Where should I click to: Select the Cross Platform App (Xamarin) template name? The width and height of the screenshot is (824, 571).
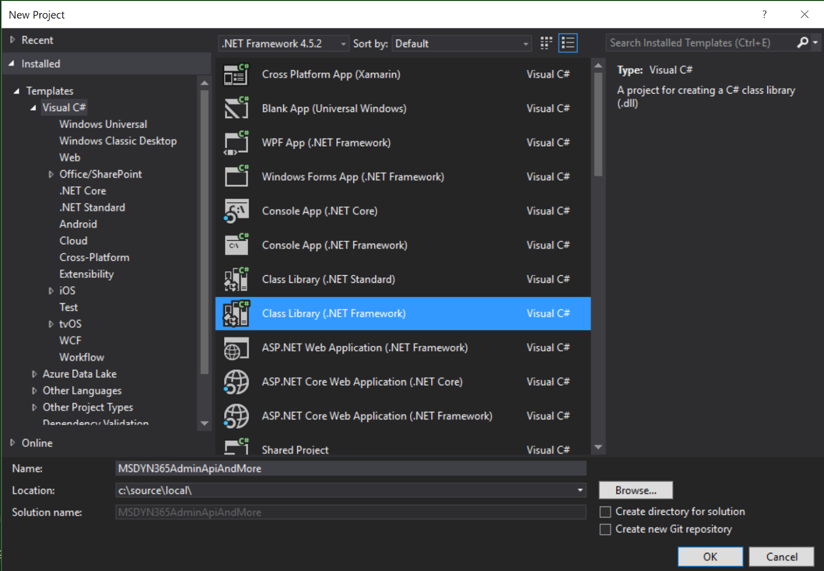point(331,75)
